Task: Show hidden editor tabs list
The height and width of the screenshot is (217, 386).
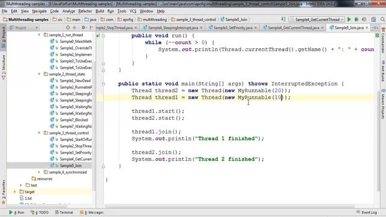Action: point(375,28)
